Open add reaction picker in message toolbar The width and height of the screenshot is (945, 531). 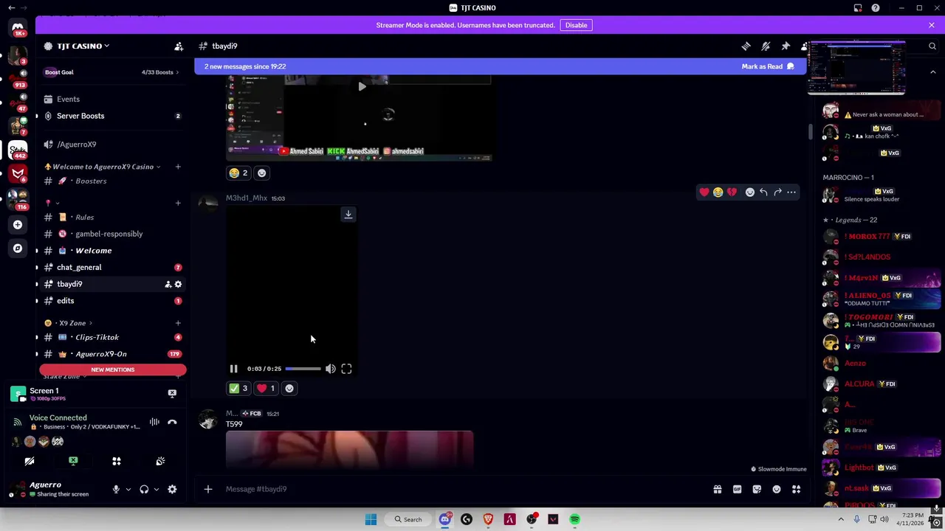pyautogui.click(x=750, y=192)
